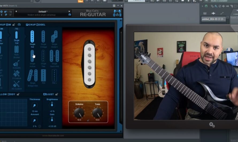The width and height of the screenshot is (238, 142).
Task: Open plugin window options grid menu
Action: click(114, 6)
